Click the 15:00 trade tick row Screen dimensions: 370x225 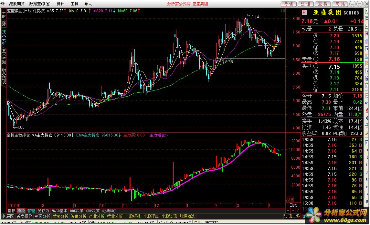point(332,203)
